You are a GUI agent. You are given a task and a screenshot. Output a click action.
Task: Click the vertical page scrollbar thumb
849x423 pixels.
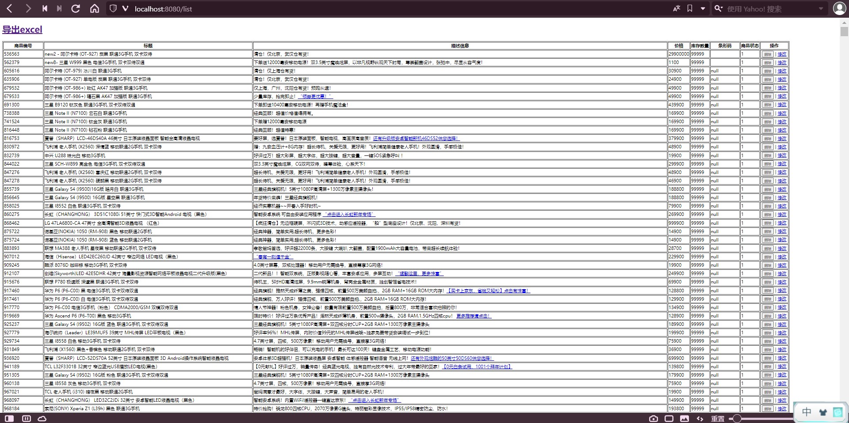[x=844, y=32]
